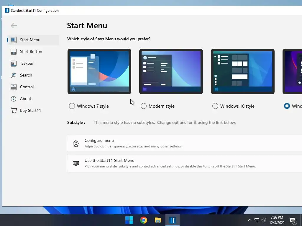302x226 pixels.
Task: Choose the partially visible fourth style thumbnail
Action: point(292,72)
